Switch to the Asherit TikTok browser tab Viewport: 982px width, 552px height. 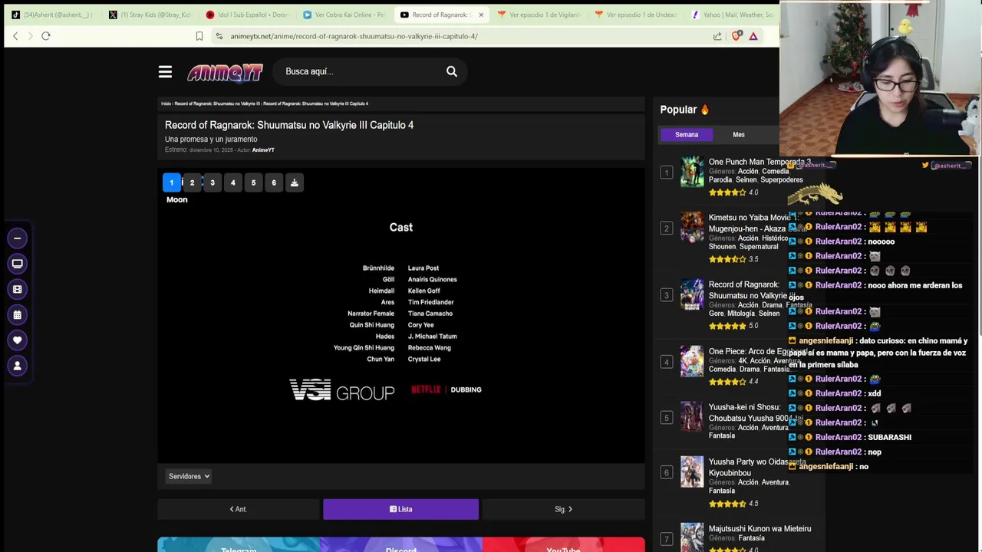pyautogui.click(x=52, y=15)
